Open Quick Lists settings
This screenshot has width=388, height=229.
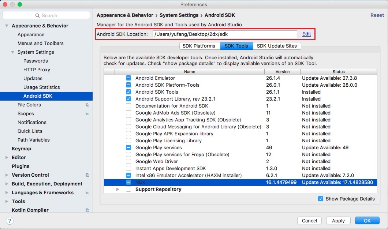tap(30, 131)
